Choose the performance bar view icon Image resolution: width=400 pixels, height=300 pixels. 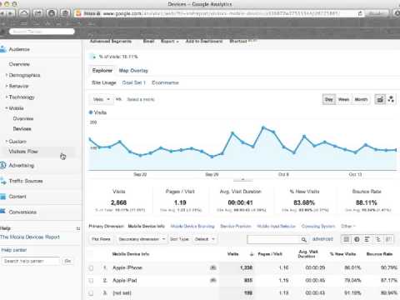367,239
